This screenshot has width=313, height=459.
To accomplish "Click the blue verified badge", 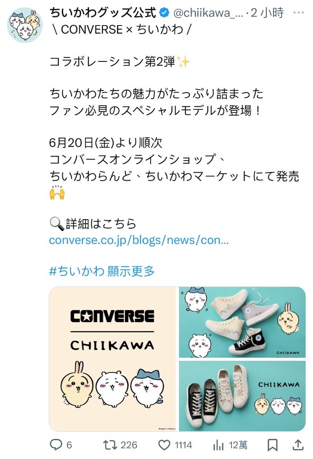I will click(x=164, y=12).
